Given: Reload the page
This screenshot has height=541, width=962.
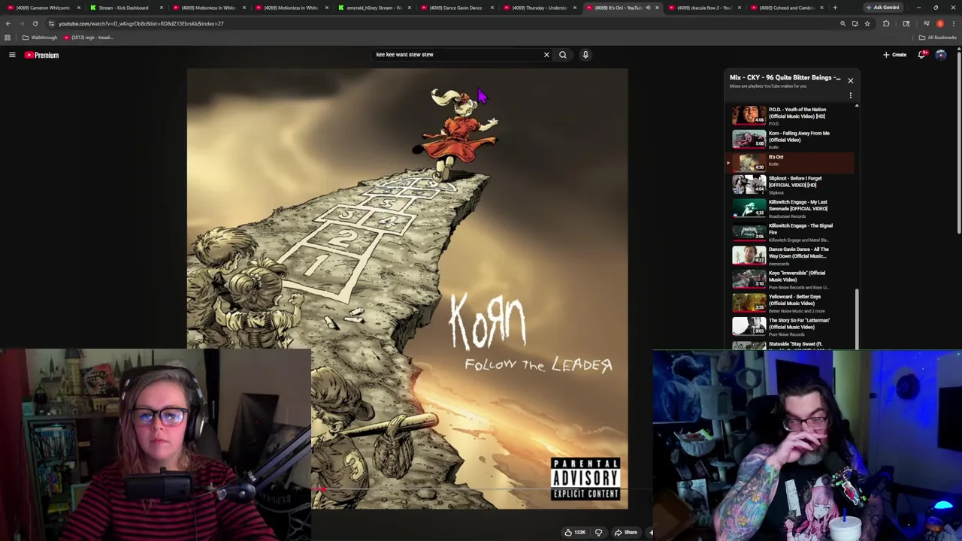Looking at the screenshot, I should pyautogui.click(x=35, y=23).
